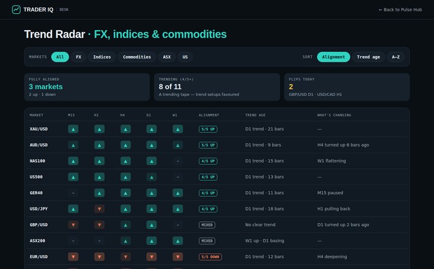Select the ASX200 market name
Viewport: 434px width, 269px height.
37,241
